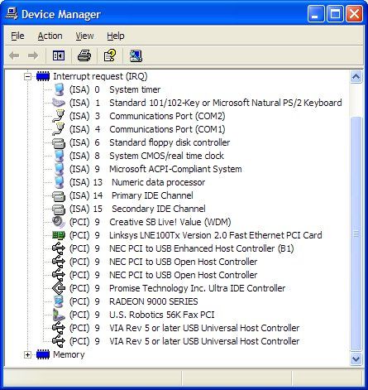Screen dimensions: 368x390
Task: Click the Show/Hide Console Tree icon
Action: 59,55
